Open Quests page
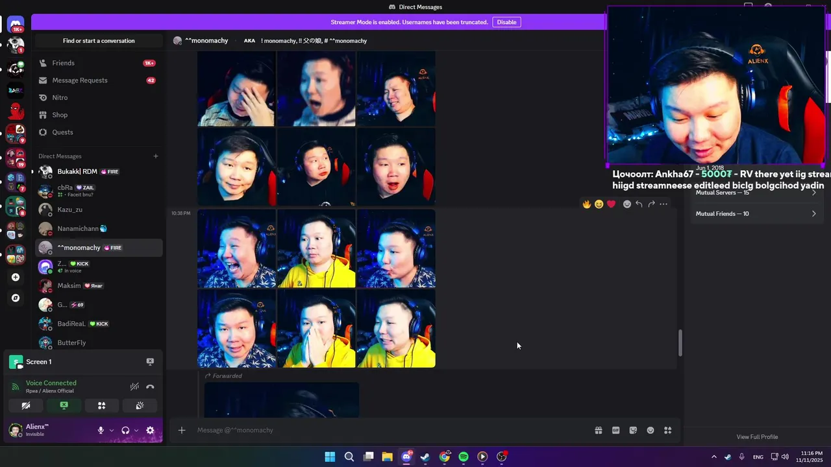 [x=97, y=132]
